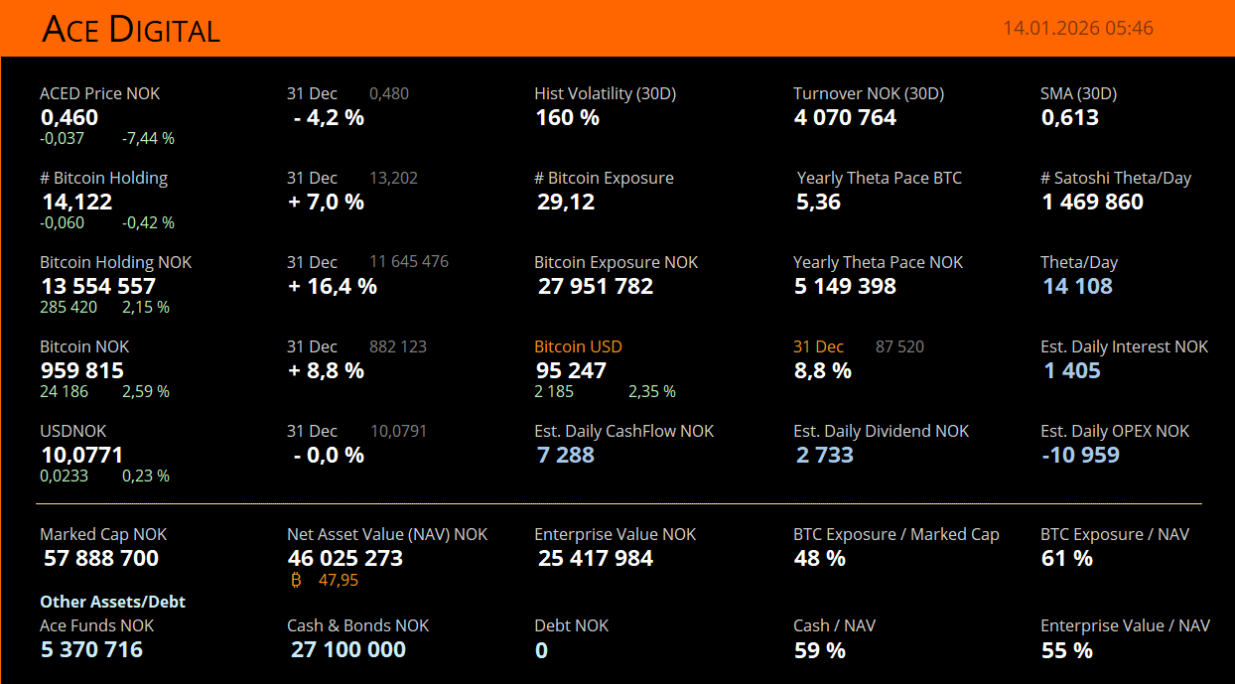Select the ACED Price NOK value 0,460
The height and width of the screenshot is (684, 1235).
point(69,117)
